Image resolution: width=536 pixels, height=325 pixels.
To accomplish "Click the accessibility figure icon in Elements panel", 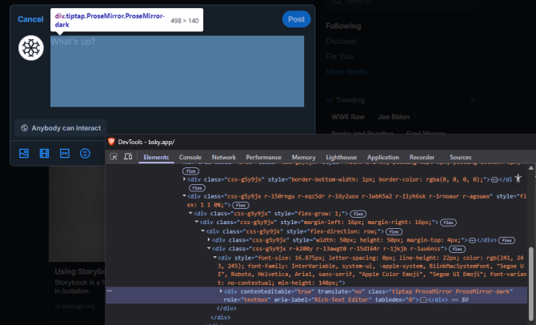I will pyautogui.click(x=518, y=179).
